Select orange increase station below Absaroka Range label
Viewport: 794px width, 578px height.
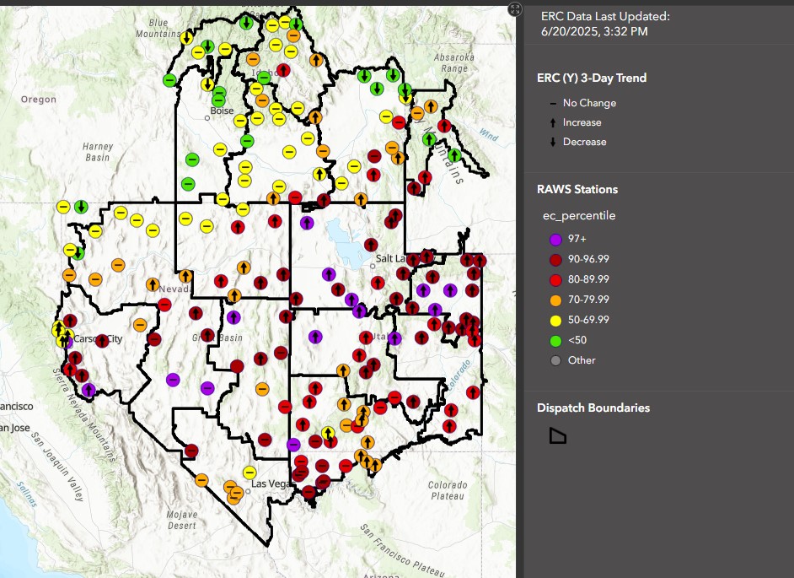click(x=431, y=106)
